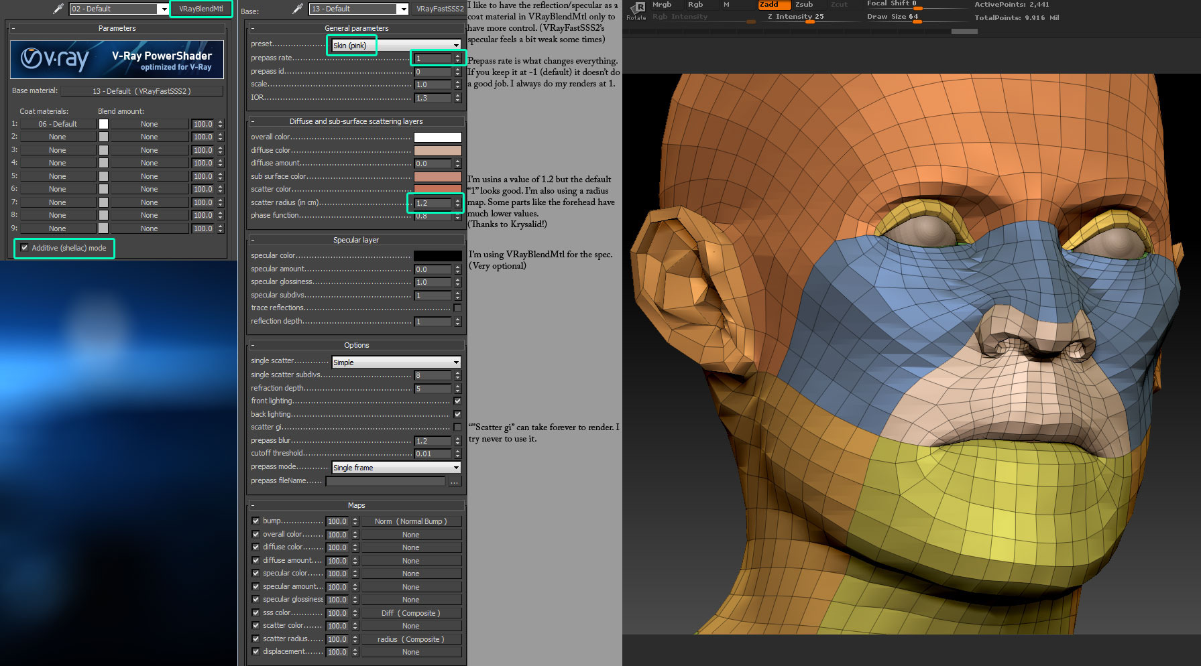Toggle the displacement map checkbox
Viewport: 1201px width, 666px height.
(x=255, y=651)
